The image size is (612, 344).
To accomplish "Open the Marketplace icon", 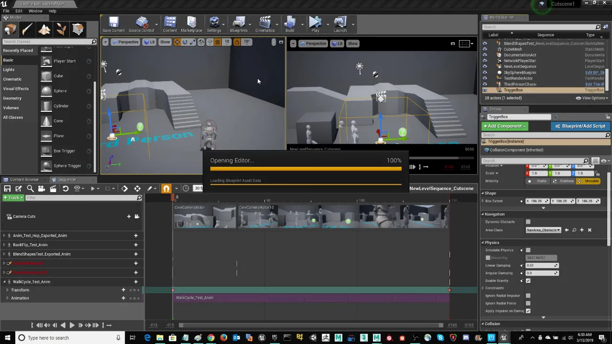I will point(191,25).
